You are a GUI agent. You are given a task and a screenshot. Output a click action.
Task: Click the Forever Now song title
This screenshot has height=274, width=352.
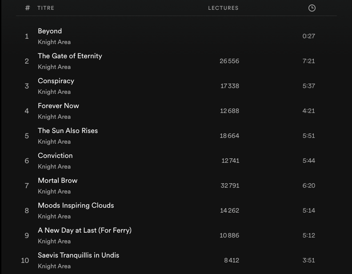pos(58,106)
